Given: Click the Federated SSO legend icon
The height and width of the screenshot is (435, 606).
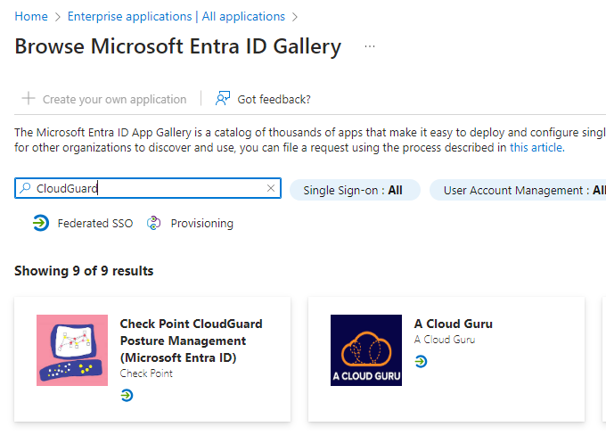Looking at the screenshot, I should (41, 223).
